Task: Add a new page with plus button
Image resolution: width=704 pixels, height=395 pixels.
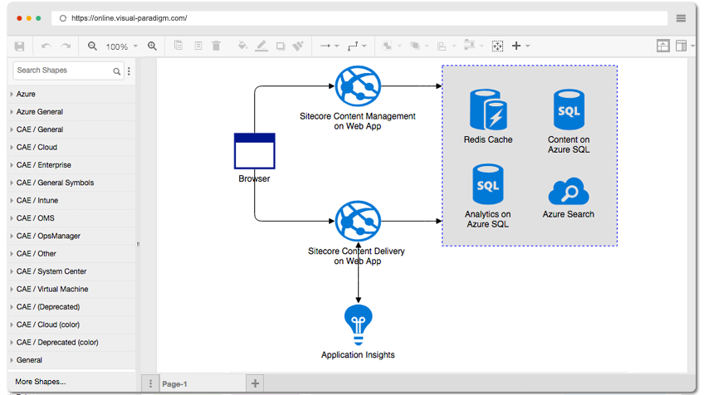Action: point(255,383)
